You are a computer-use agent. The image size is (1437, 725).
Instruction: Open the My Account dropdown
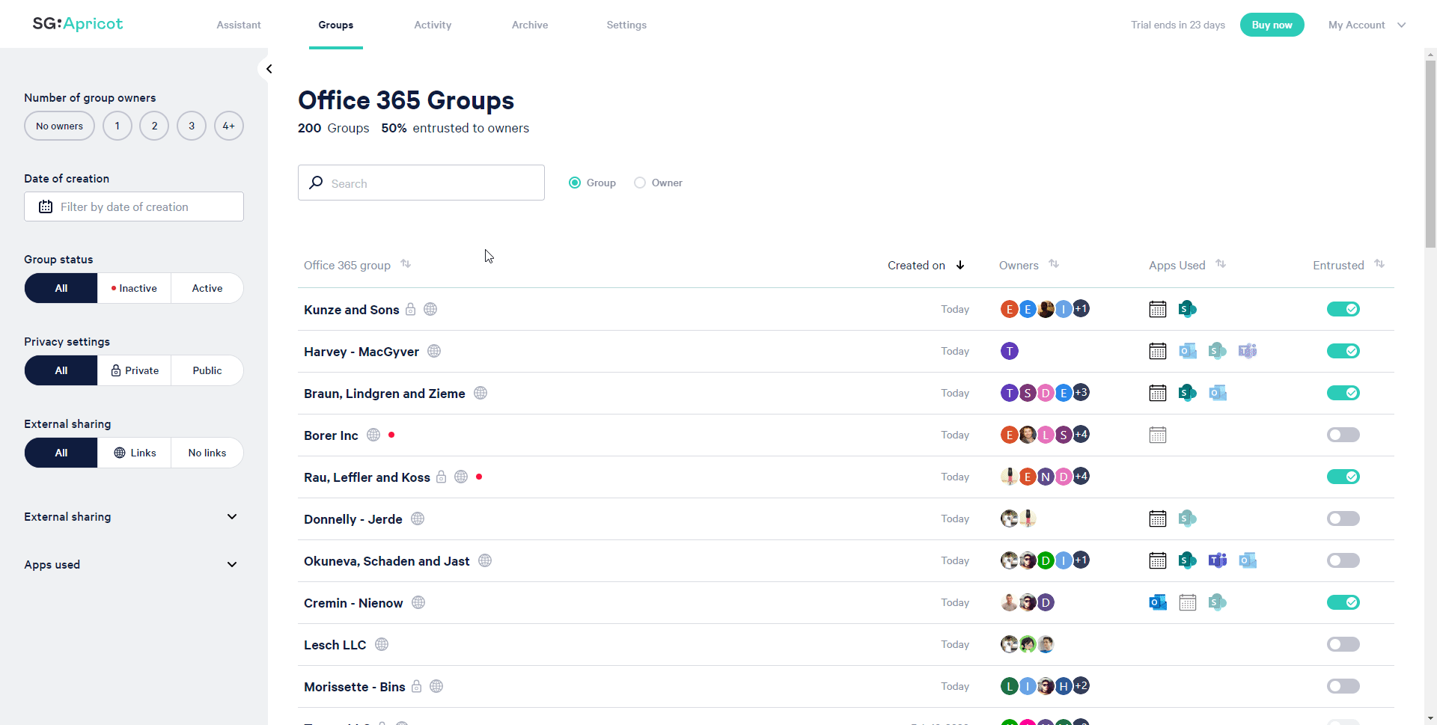click(1367, 25)
